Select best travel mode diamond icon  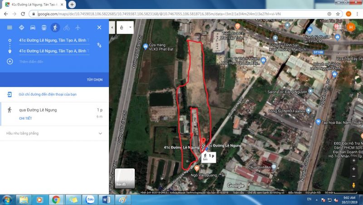tap(21, 27)
